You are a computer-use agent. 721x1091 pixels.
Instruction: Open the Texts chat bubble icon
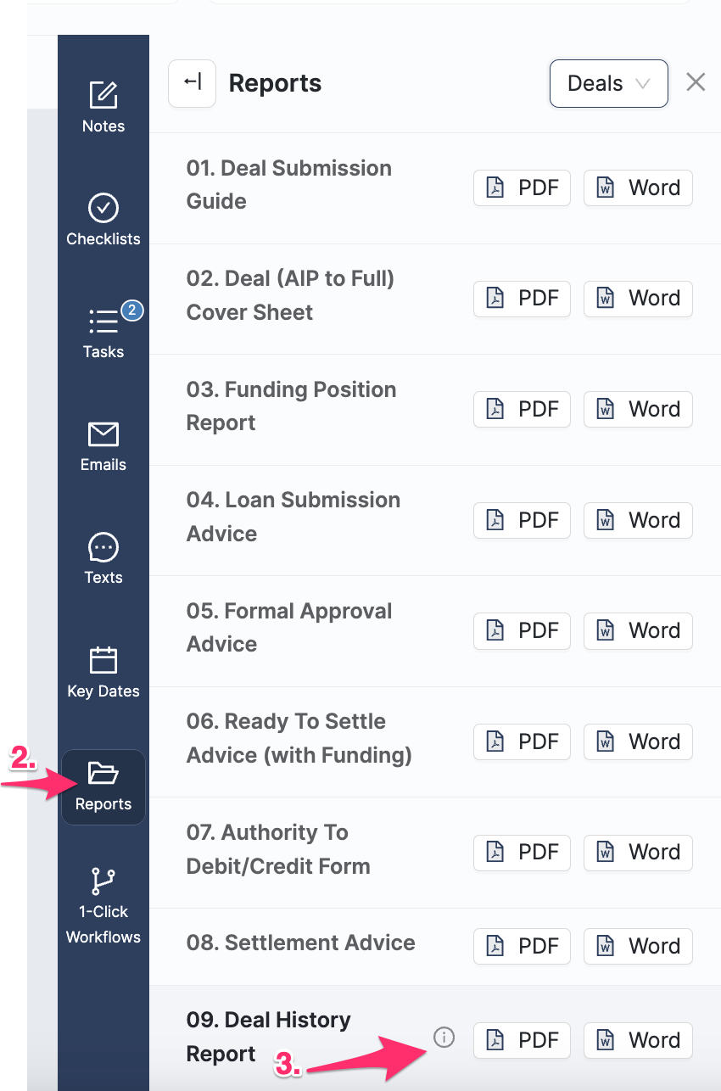(x=103, y=547)
